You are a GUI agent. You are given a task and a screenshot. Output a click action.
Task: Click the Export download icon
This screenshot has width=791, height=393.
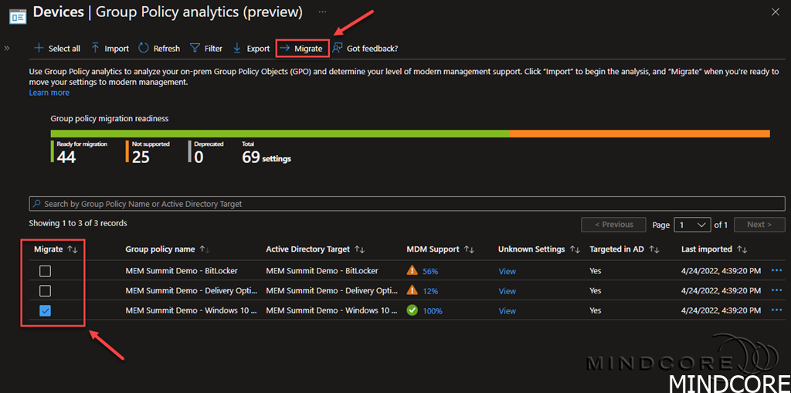(x=237, y=48)
